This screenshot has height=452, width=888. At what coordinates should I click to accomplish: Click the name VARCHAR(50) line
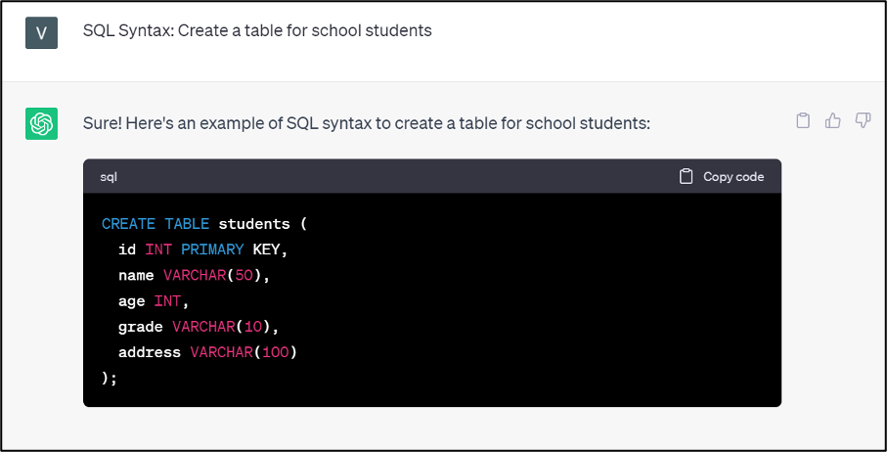pos(193,276)
